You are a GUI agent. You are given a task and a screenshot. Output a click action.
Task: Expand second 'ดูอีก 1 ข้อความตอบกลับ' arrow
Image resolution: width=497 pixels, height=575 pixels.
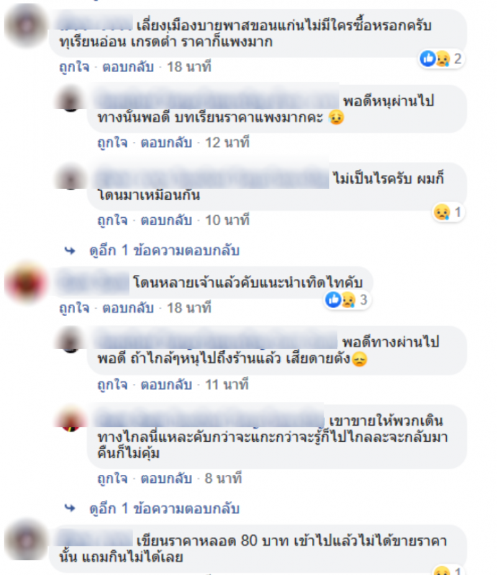click(70, 508)
